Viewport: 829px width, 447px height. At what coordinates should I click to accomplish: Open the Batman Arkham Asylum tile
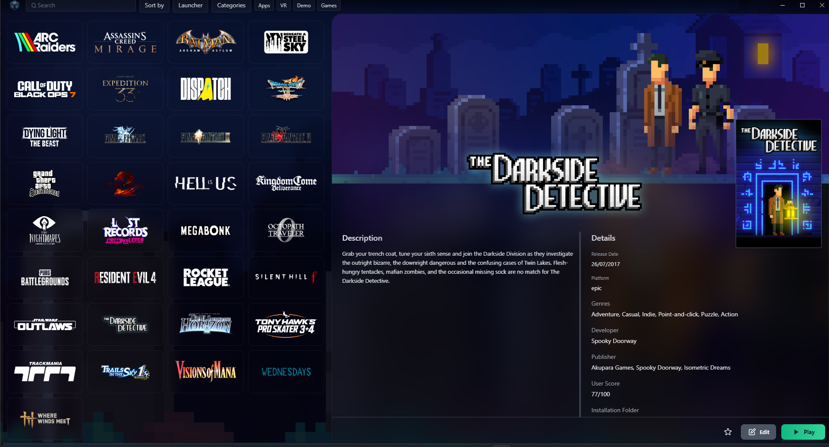(206, 42)
